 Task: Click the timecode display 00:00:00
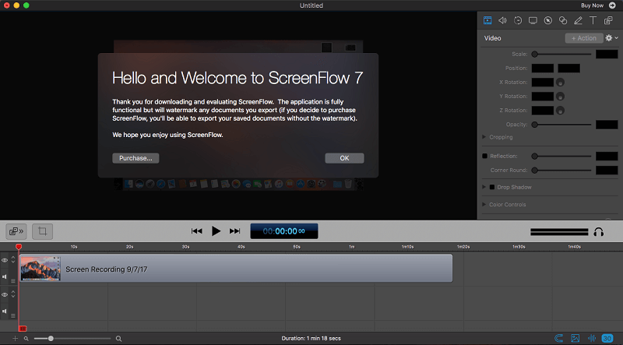coord(284,231)
